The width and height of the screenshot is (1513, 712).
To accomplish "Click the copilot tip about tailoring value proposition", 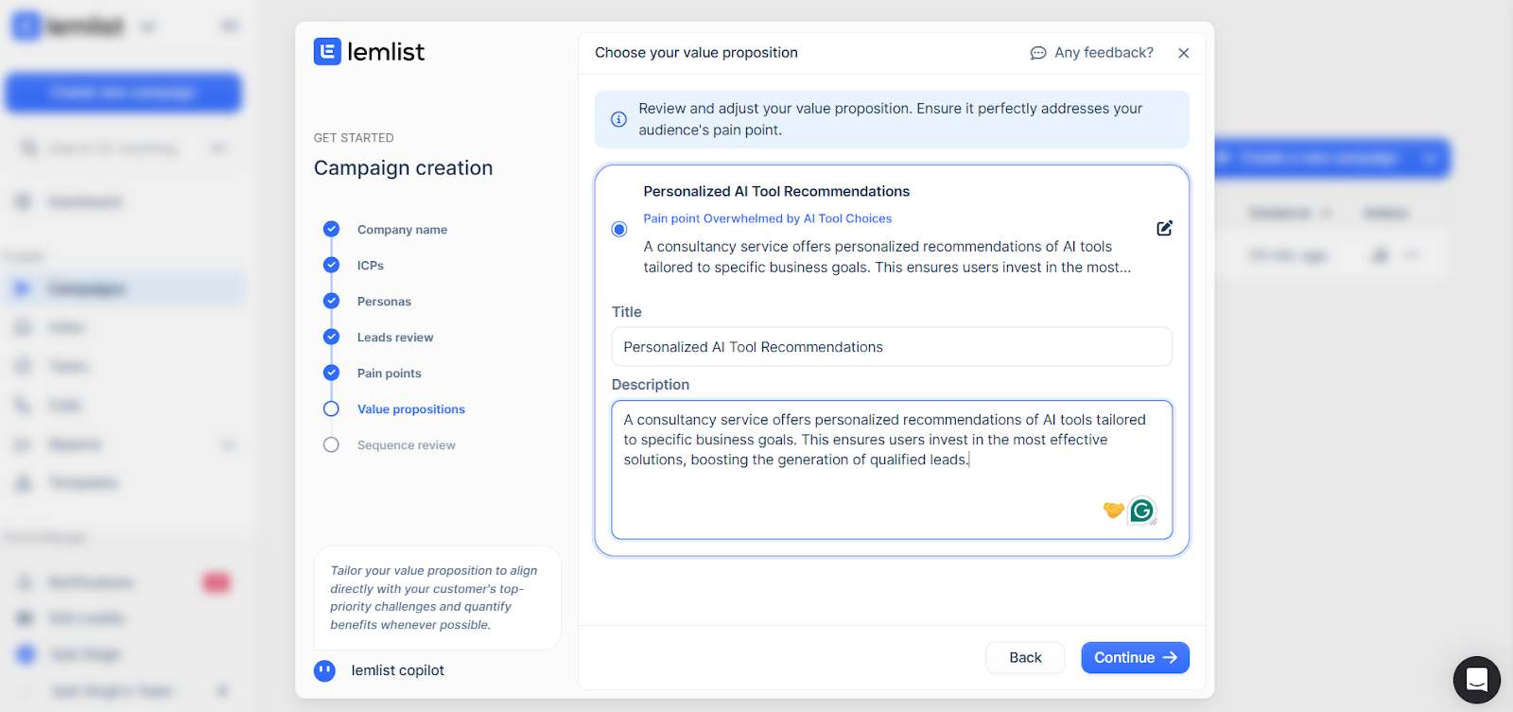I will click(x=434, y=598).
